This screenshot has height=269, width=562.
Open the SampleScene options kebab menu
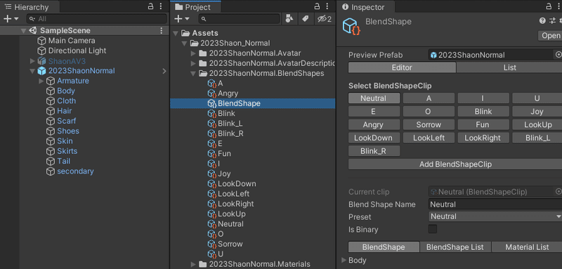pyautogui.click(x=162, y=30)
